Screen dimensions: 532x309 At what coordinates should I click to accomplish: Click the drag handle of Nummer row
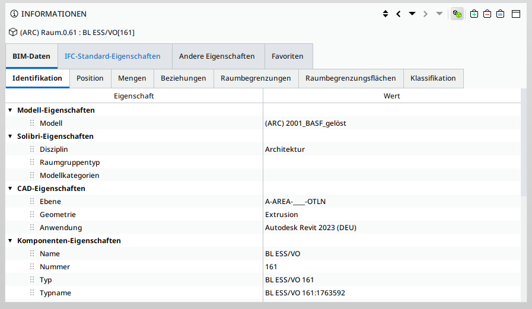32,266
